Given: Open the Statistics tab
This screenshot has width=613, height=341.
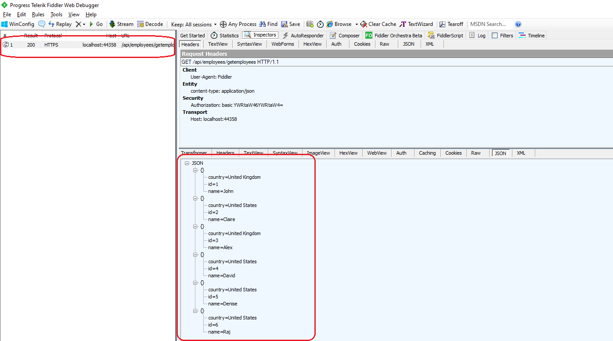Looking at the screenshot, I should click(x=224, y=36).
